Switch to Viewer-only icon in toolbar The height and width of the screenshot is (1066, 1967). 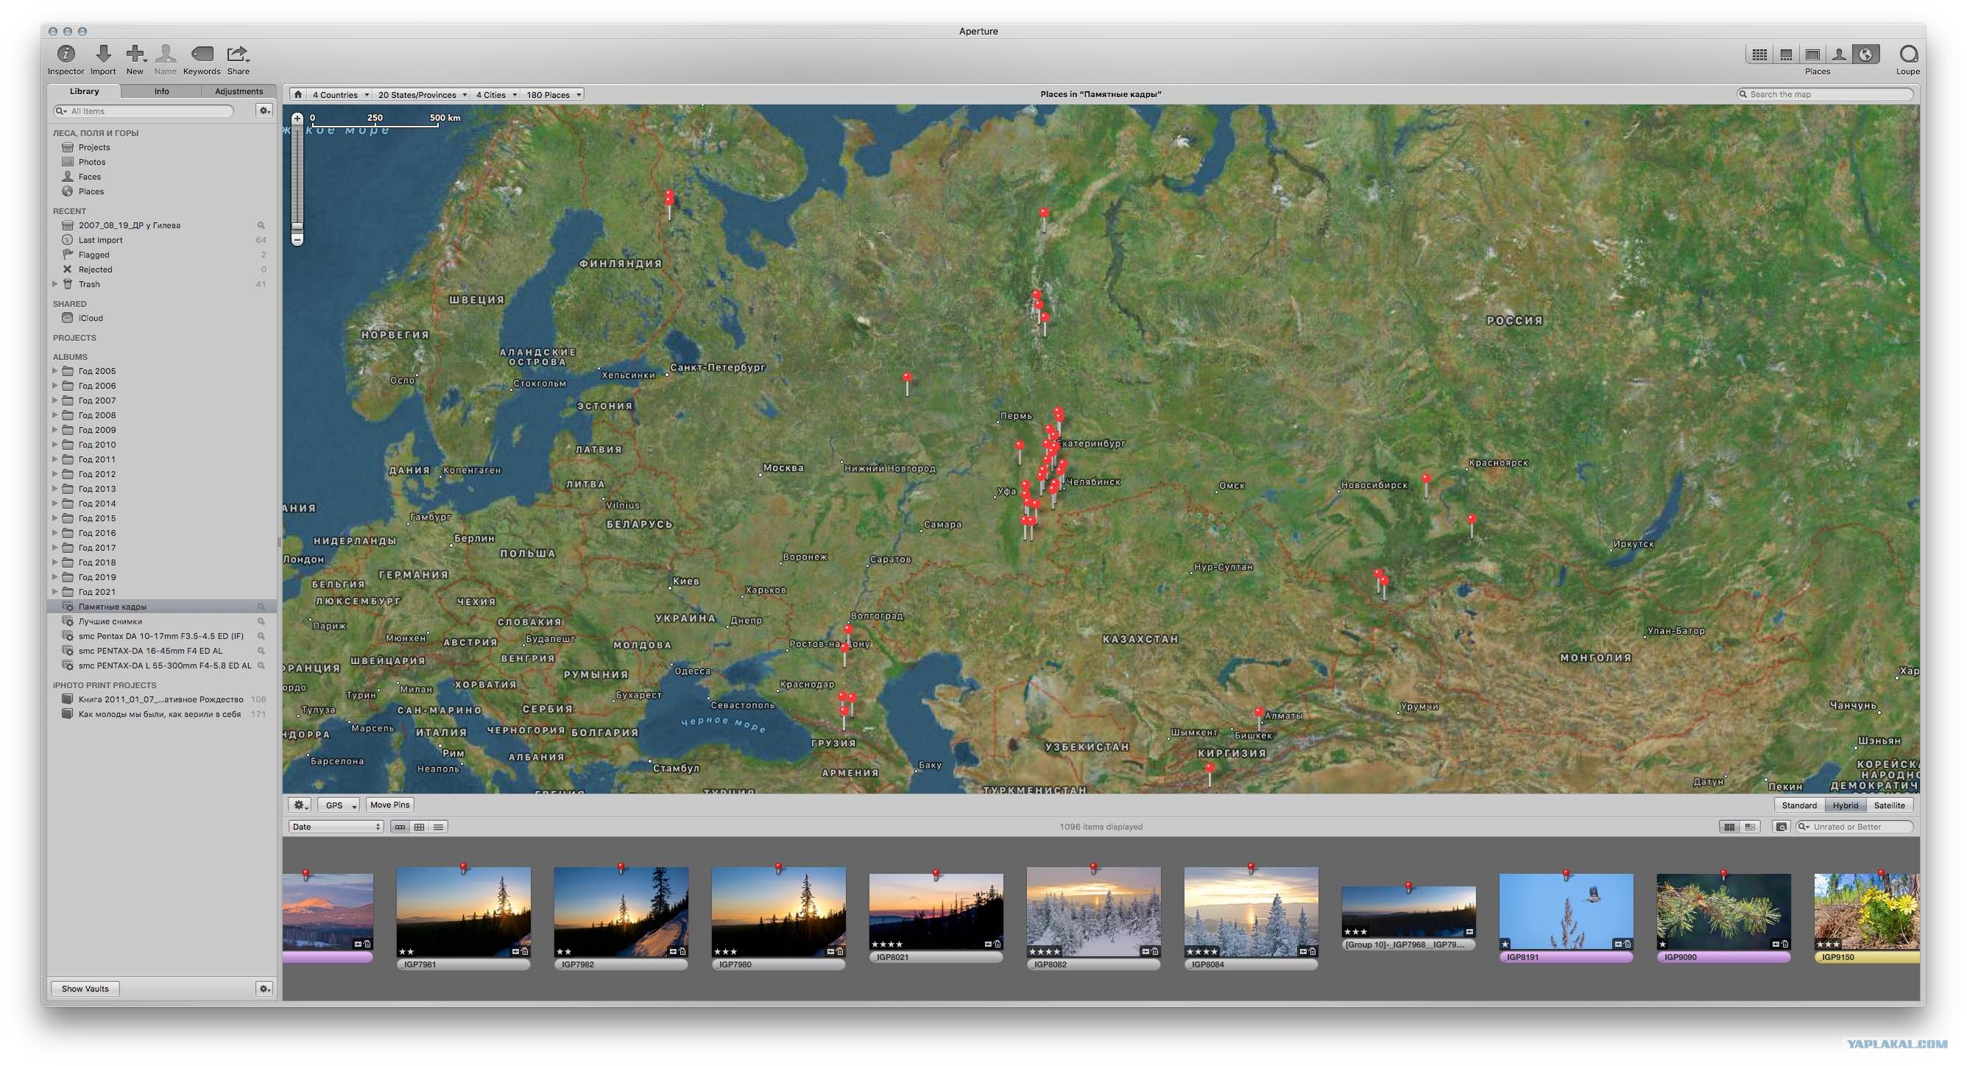(x=1812, y=54)
